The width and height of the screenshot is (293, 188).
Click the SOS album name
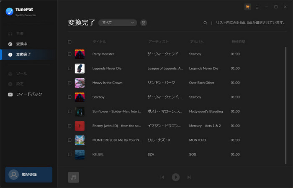click(x=193, y=155)
